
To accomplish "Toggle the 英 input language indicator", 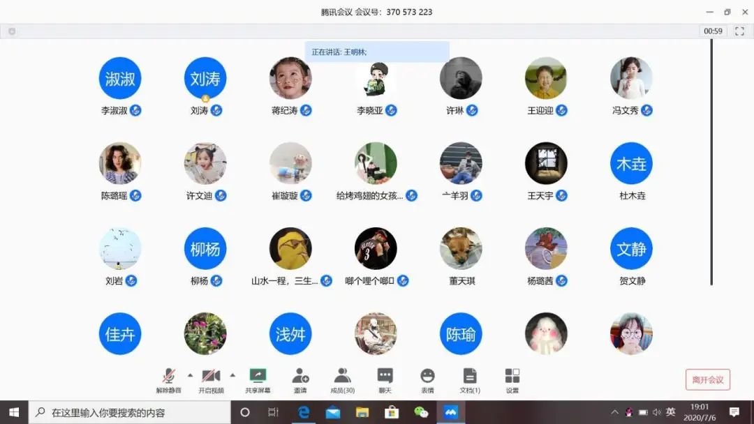I will (x=670, y=412).
